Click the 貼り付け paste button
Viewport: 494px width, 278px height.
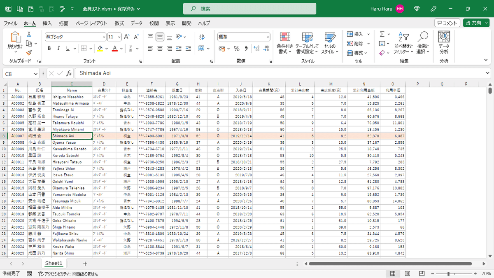(16, 43)
